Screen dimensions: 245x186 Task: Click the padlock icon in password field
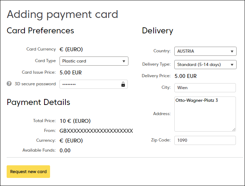coord(123,84)
